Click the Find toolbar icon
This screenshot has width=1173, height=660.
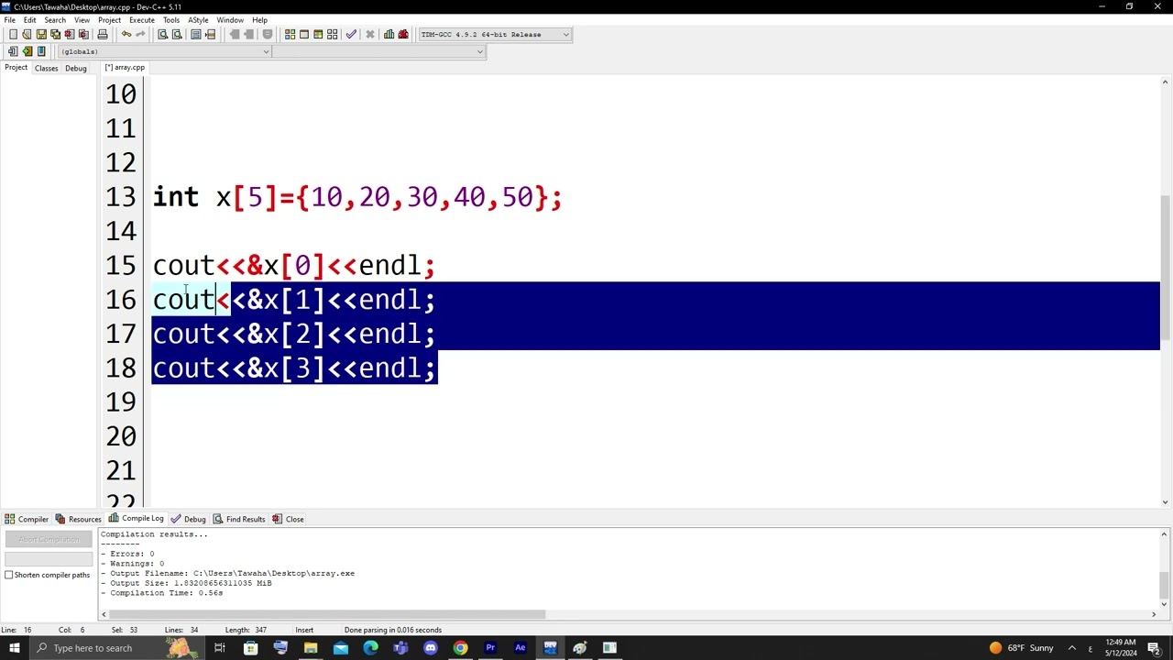click(163, 35)
